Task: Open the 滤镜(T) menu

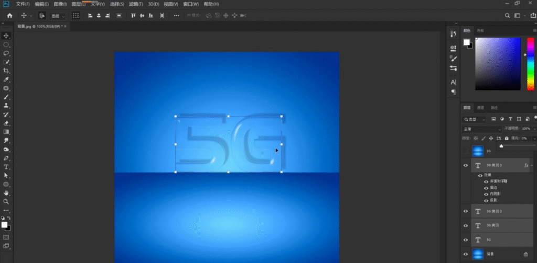Action: click(136, 4)
